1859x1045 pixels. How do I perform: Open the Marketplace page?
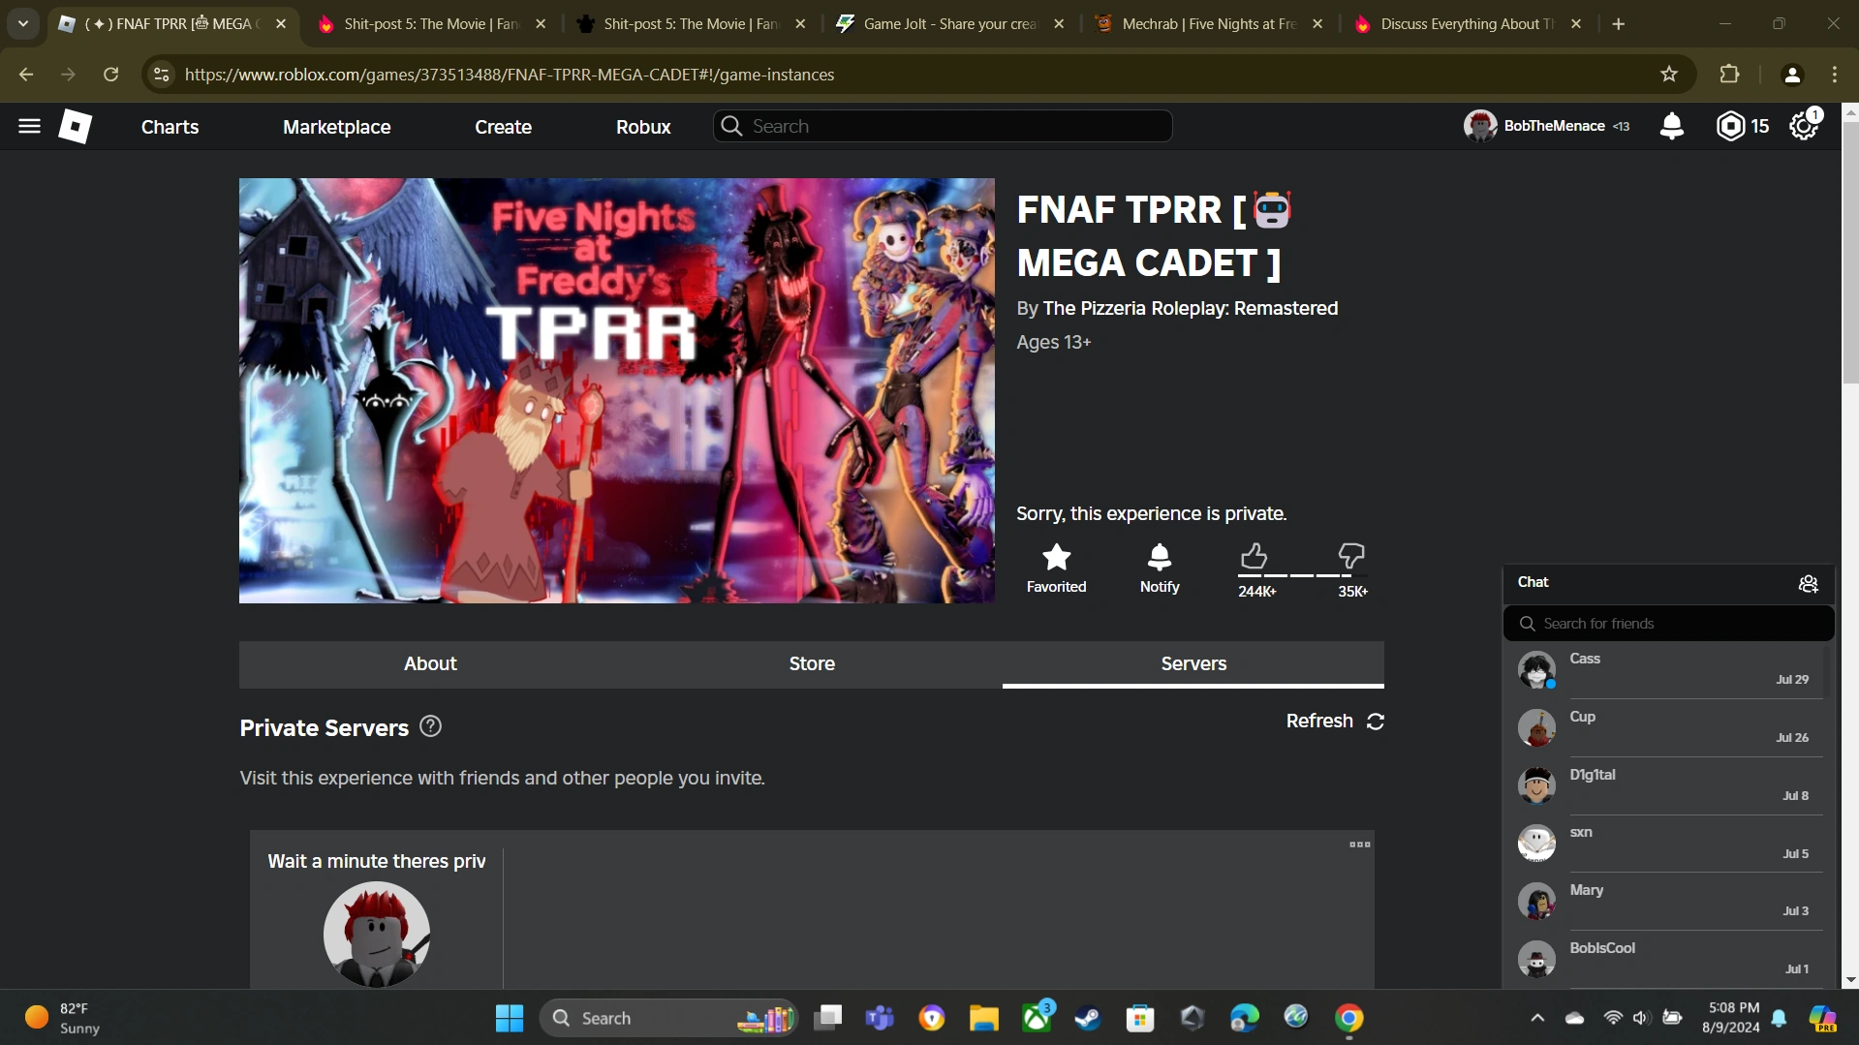tap(336, 126)
